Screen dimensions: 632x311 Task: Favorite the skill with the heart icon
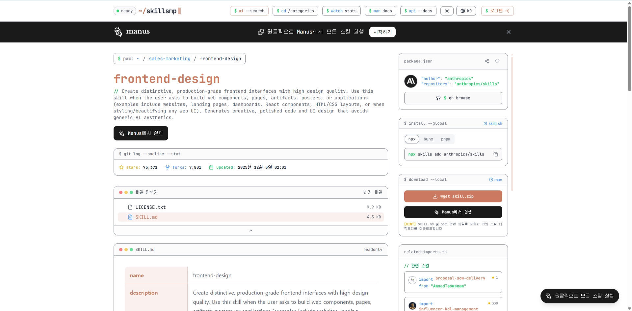[x=497, y=61]
